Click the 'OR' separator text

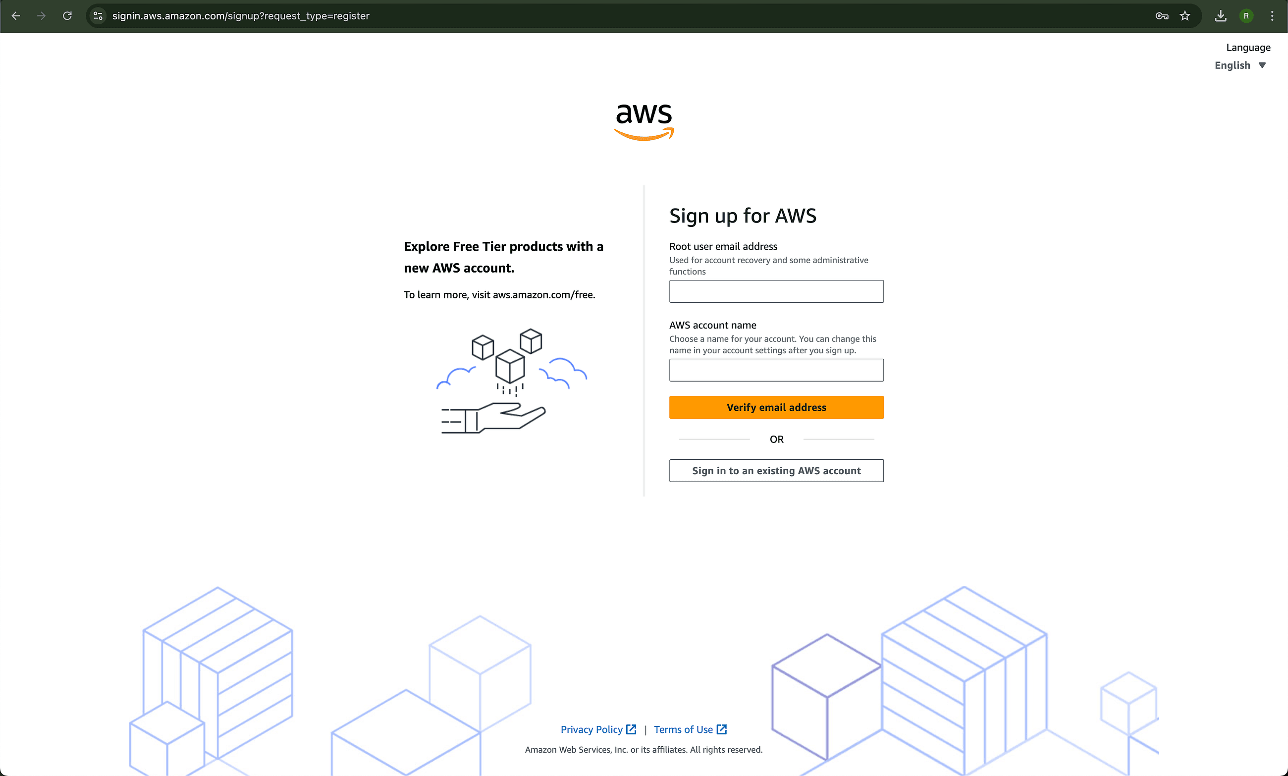click(x=776, y=439)
